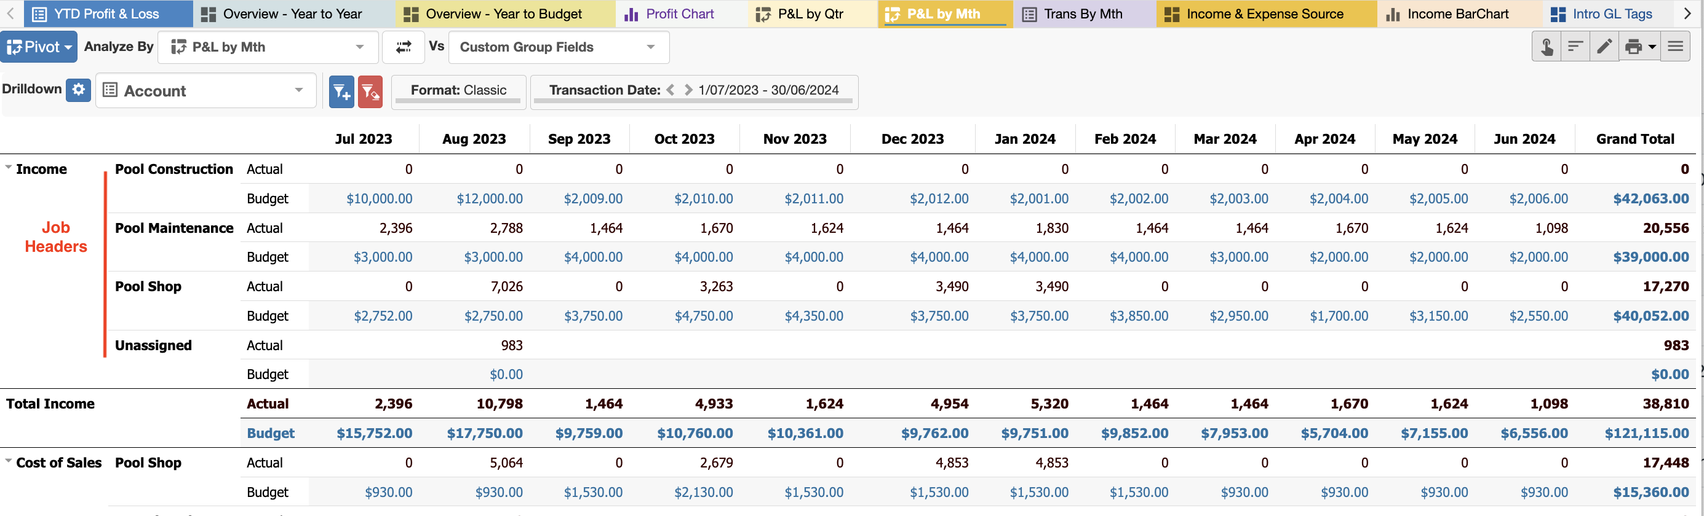The width and height of the screenshot is (1704, 516).
Task: Open the Drilldown Account dropdown
Action: 205,90
